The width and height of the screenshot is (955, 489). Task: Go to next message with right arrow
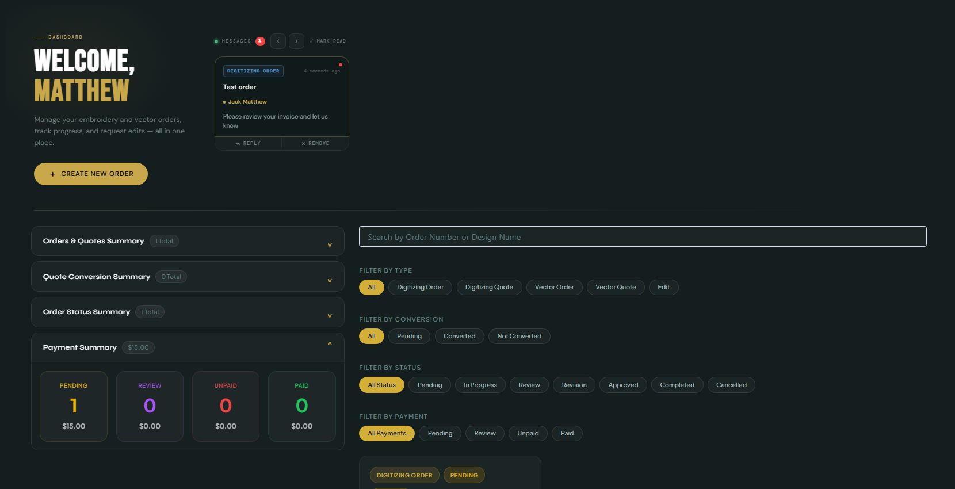tap(296, 41)
